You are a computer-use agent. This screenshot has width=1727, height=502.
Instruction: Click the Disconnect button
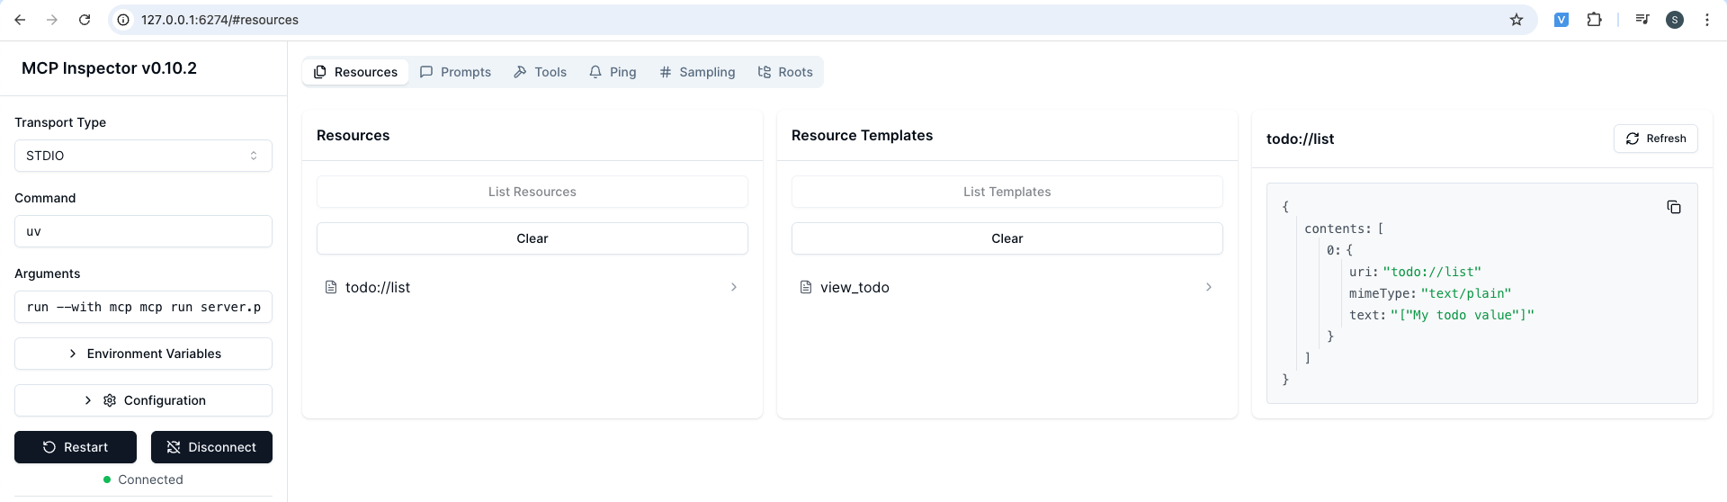[211, 447]
